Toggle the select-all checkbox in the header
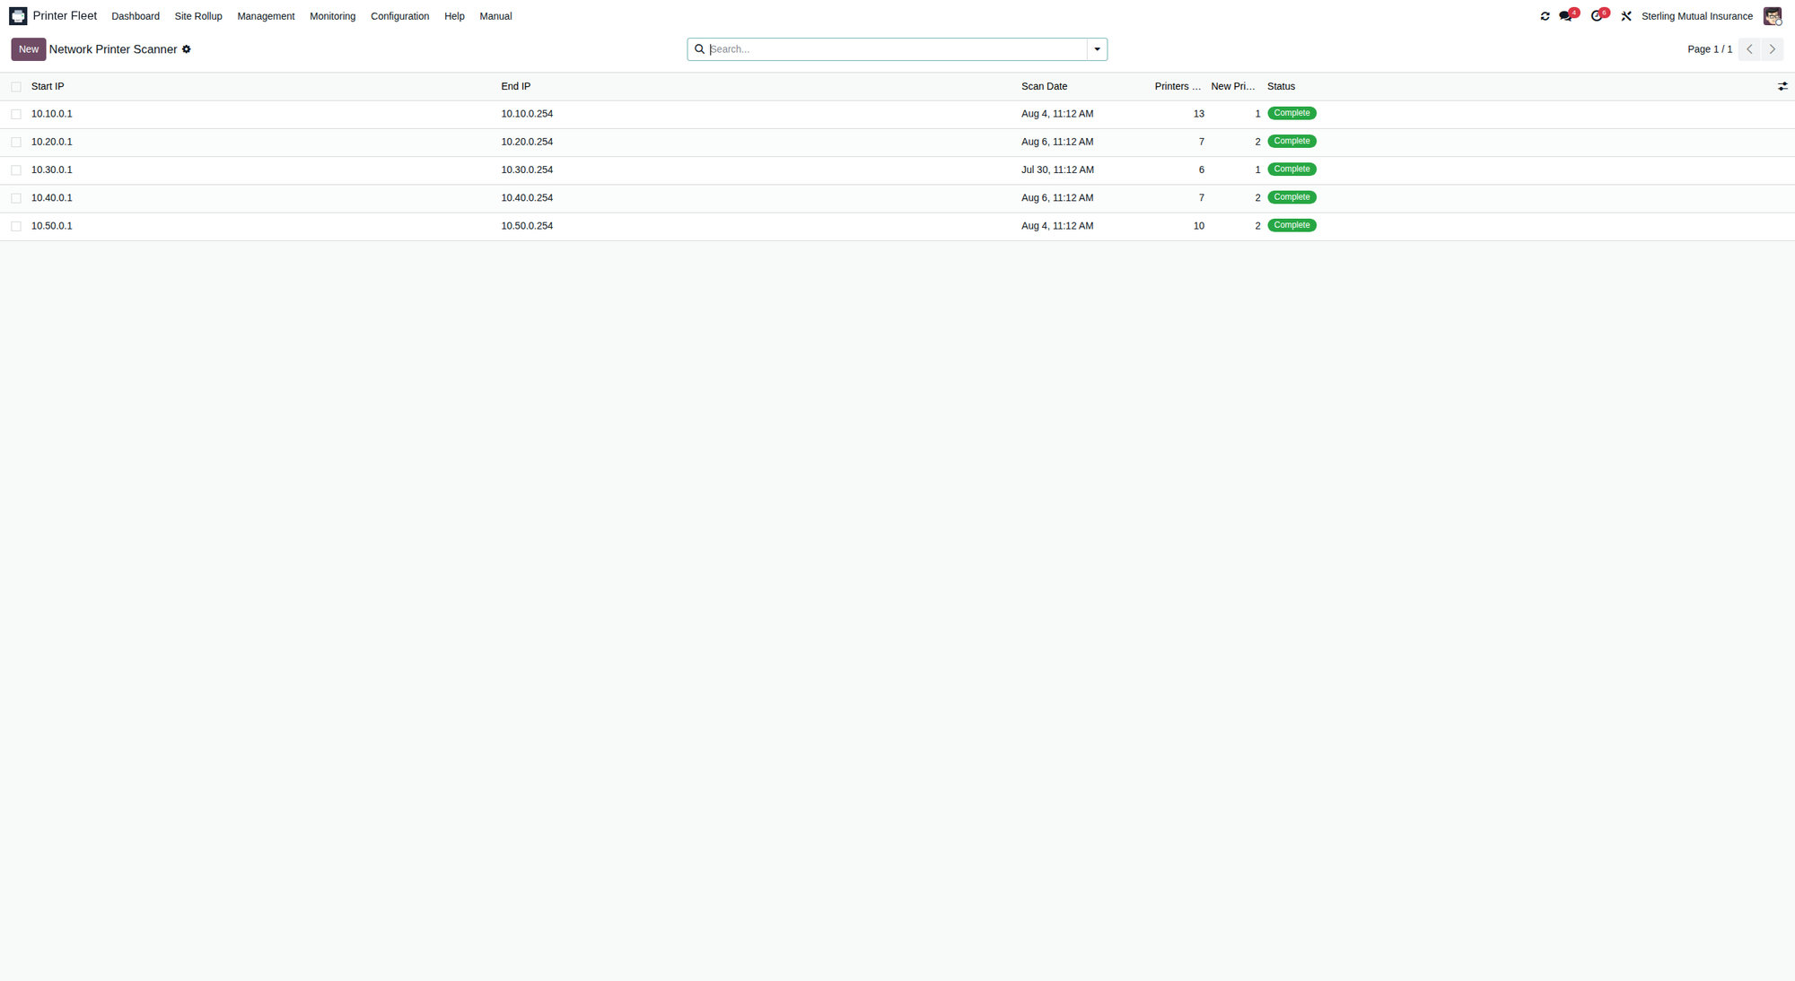The width and height of the screenshot is (1795, 981). (x=16, y=87)
